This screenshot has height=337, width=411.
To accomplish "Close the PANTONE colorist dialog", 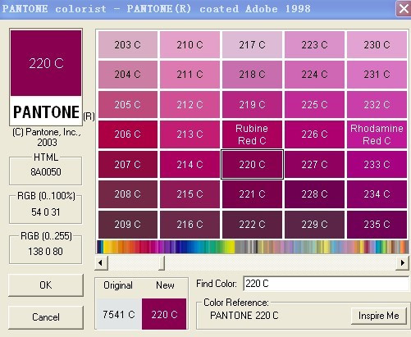I will click(x=404, y=9).
